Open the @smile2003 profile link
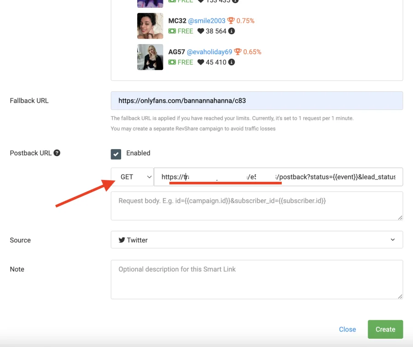Viewport: 413px width, 347px height. coord(206,21)
